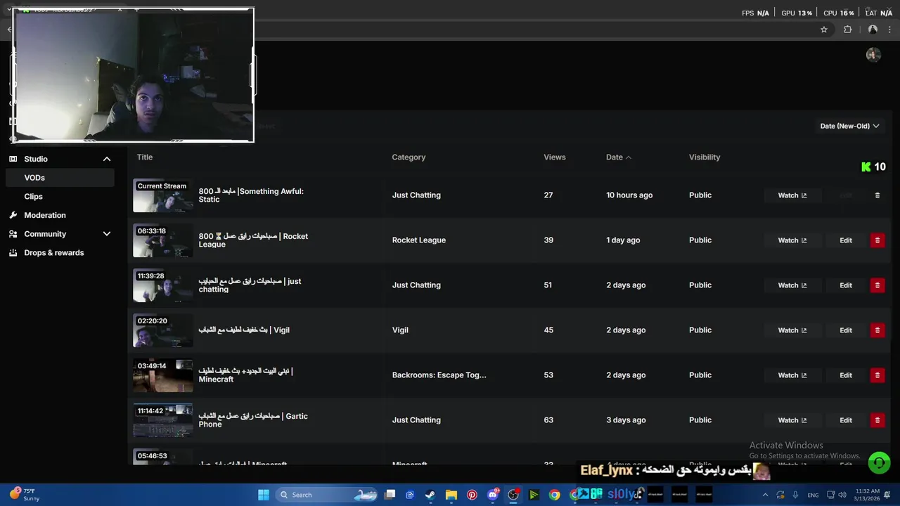Click the Windows taskbar Search box

coord(326,495)
